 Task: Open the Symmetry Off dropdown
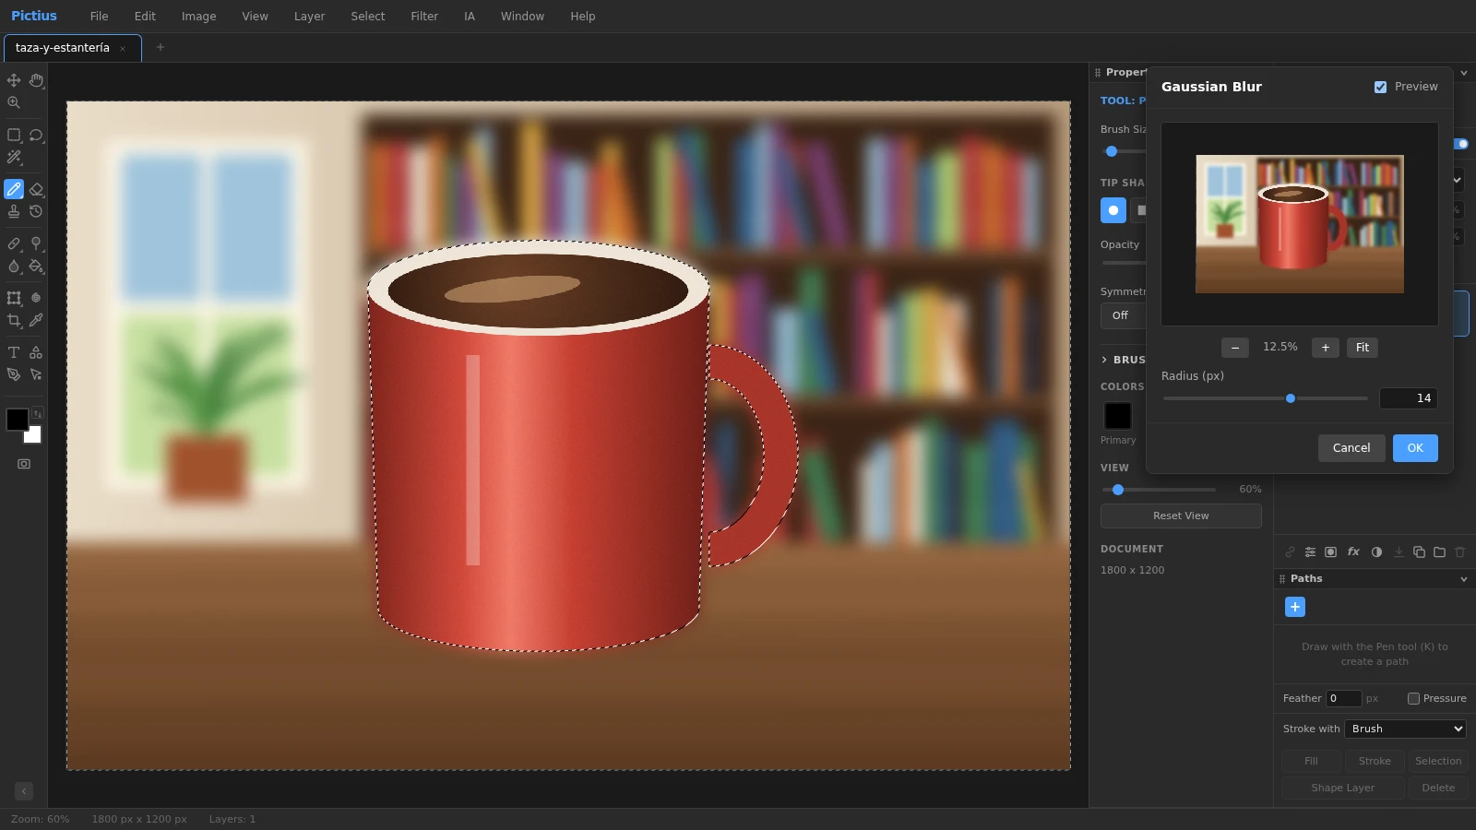coord(1123,315)
